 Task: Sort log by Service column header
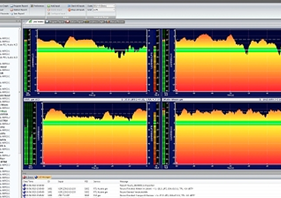[x=97, y=182]
